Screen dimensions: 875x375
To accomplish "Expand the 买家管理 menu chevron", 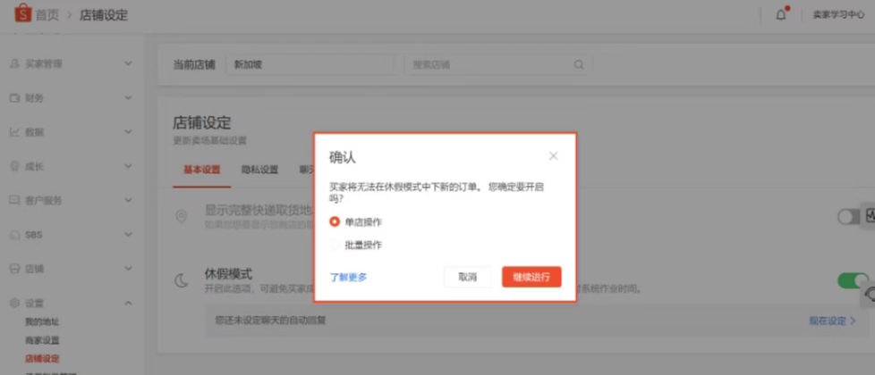I will pos(128,63).
